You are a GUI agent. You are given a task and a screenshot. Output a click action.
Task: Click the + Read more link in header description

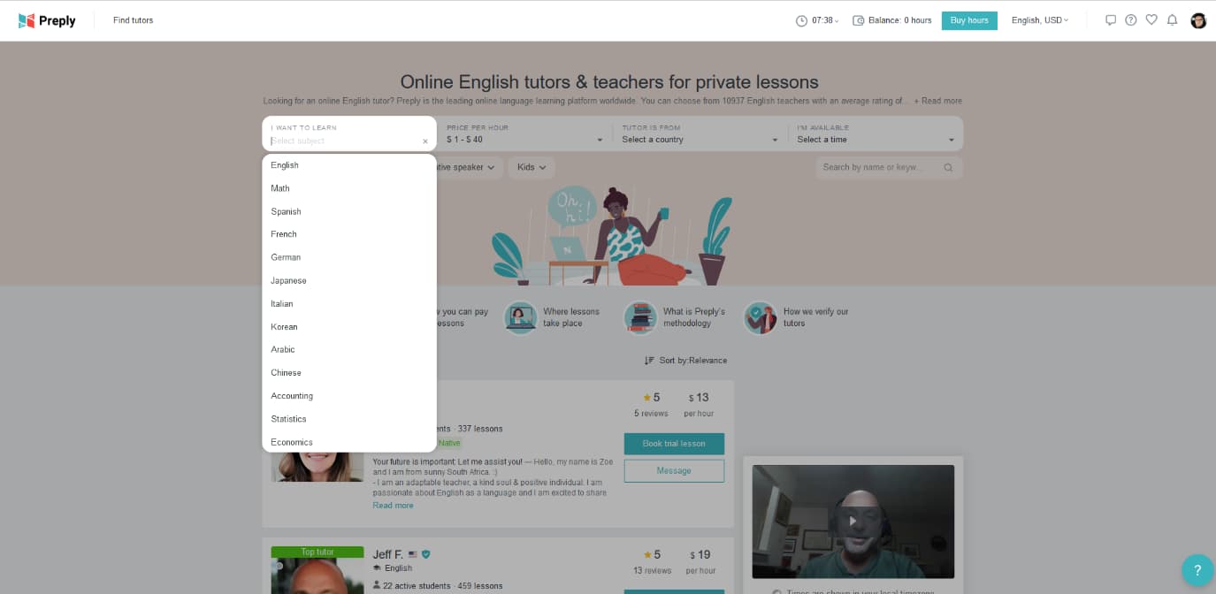tap(938, 101)
